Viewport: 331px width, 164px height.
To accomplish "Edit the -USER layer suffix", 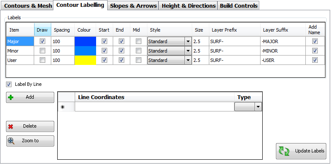I will pos(283,60).
